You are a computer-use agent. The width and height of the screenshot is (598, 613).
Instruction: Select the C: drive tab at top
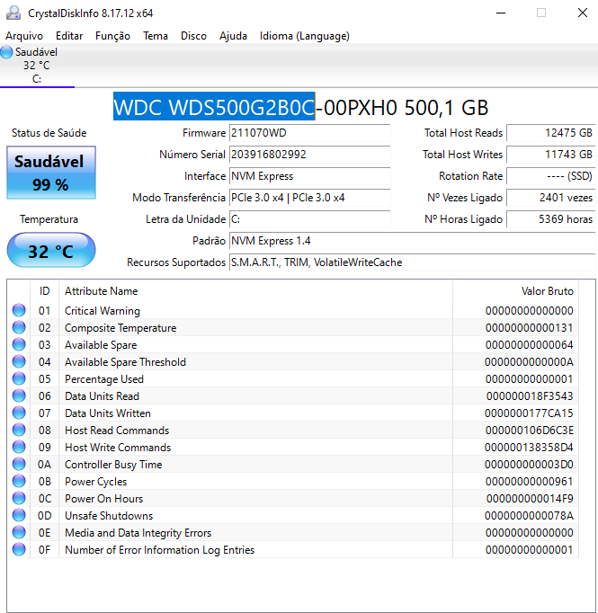[37, 66]
